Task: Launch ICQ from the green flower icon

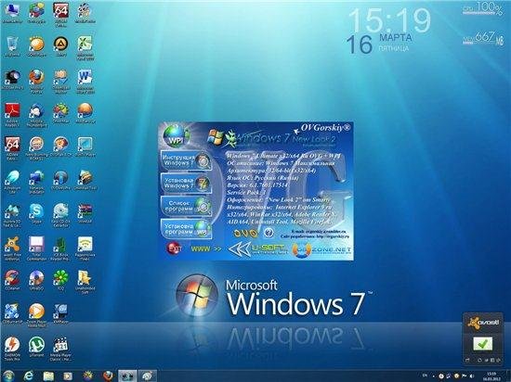Action: [60, 280]
